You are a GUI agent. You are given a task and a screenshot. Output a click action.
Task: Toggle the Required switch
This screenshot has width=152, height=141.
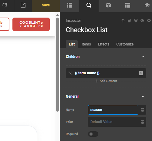tap(93, 134)
